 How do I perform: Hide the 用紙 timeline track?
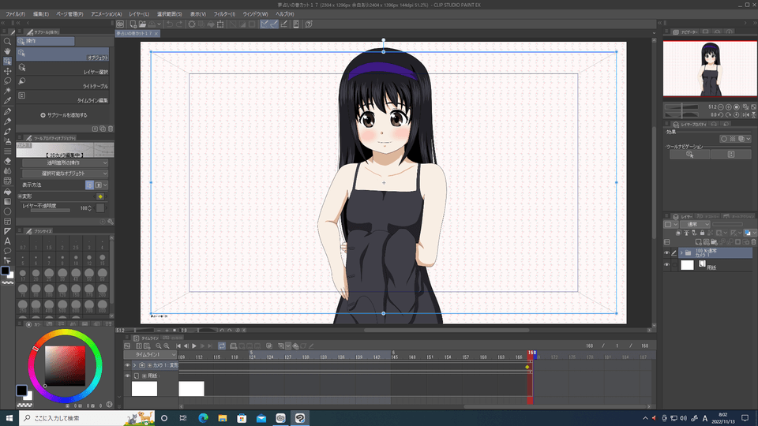pos(127,376)
